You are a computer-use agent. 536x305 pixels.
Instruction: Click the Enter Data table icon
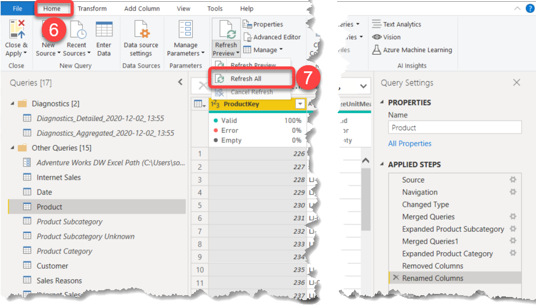point(104,30)
